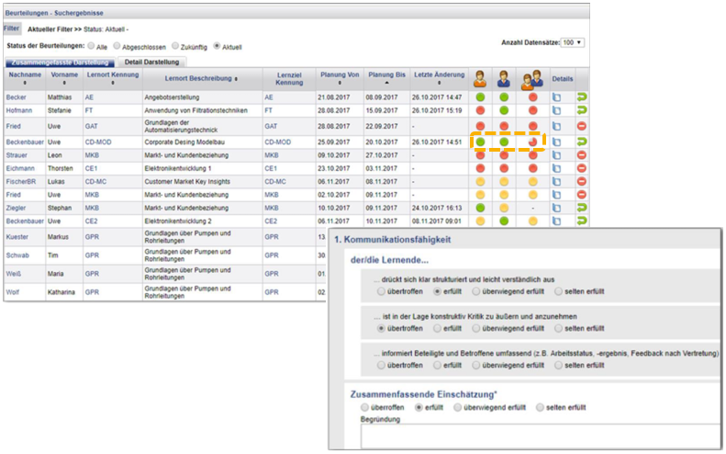
Task: Open details icon for Fried's GAT row
Action: click(x=556, y=126)
